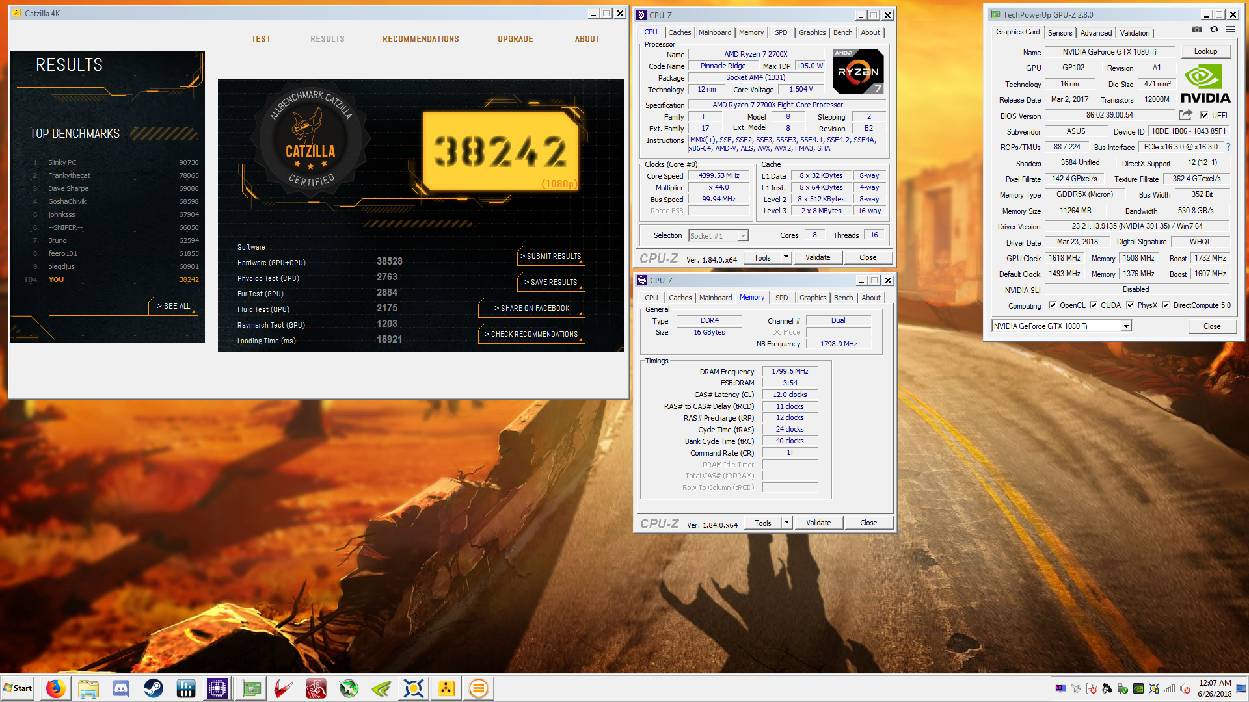
Task: Open the green NVIDIA arrow icon in the taskbar
Action: [381, 688]
